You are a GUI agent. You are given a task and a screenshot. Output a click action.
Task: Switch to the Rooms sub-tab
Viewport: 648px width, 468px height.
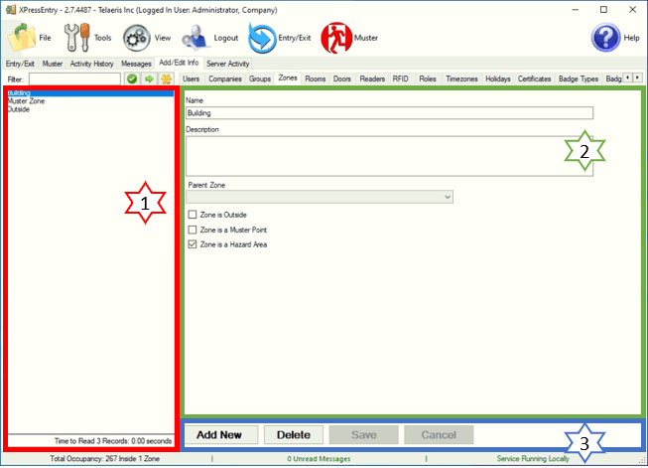coord(316,78)
